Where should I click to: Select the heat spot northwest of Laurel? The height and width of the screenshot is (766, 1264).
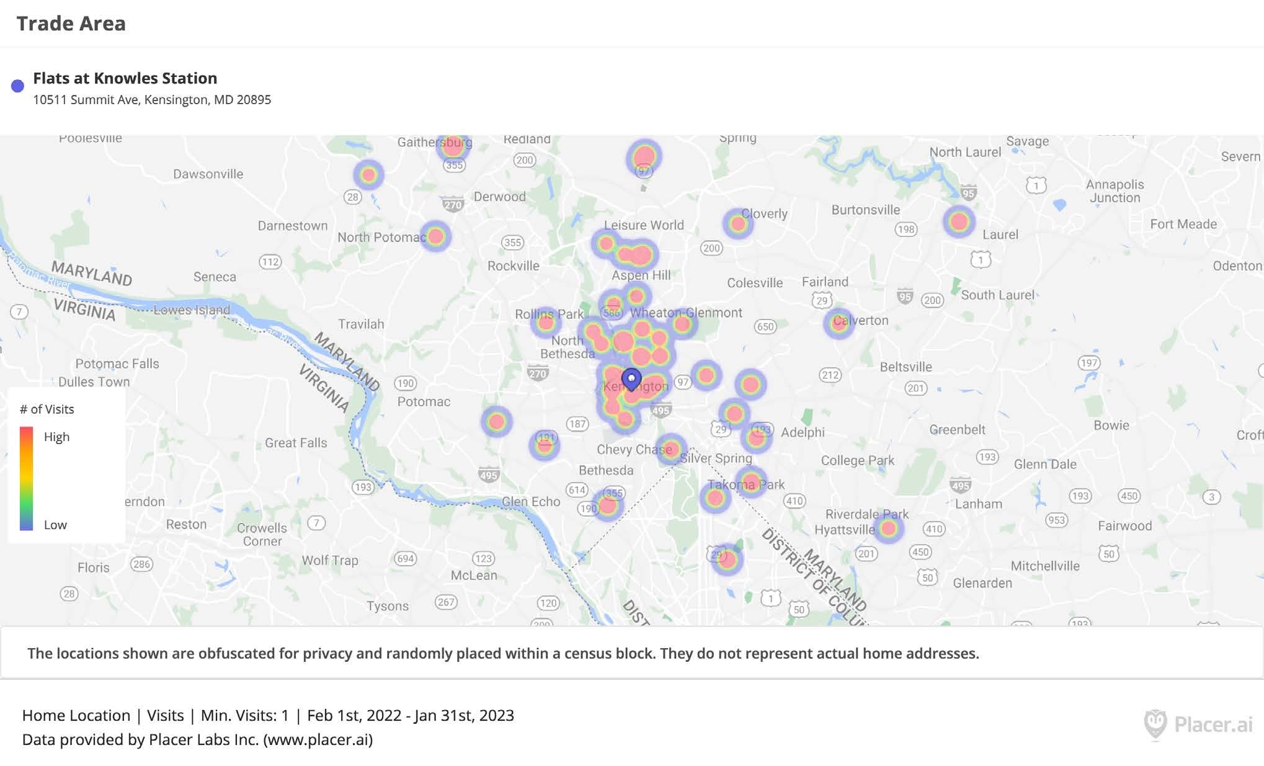959,221
